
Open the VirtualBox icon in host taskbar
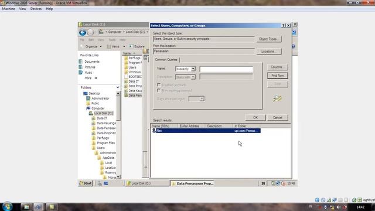pyautogui.click(x=38, y=207)
